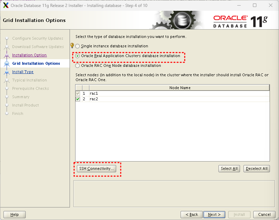This screenshot has height=220, width=279.
Task: Cancel the database installer
Action: 264,214
